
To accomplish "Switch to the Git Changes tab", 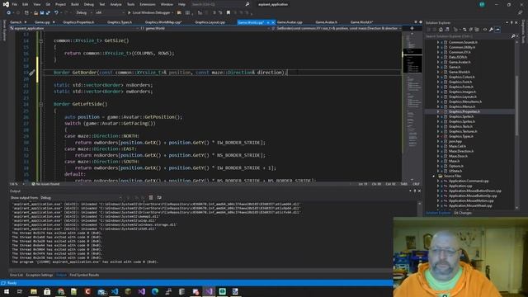I will click(463, 213).
